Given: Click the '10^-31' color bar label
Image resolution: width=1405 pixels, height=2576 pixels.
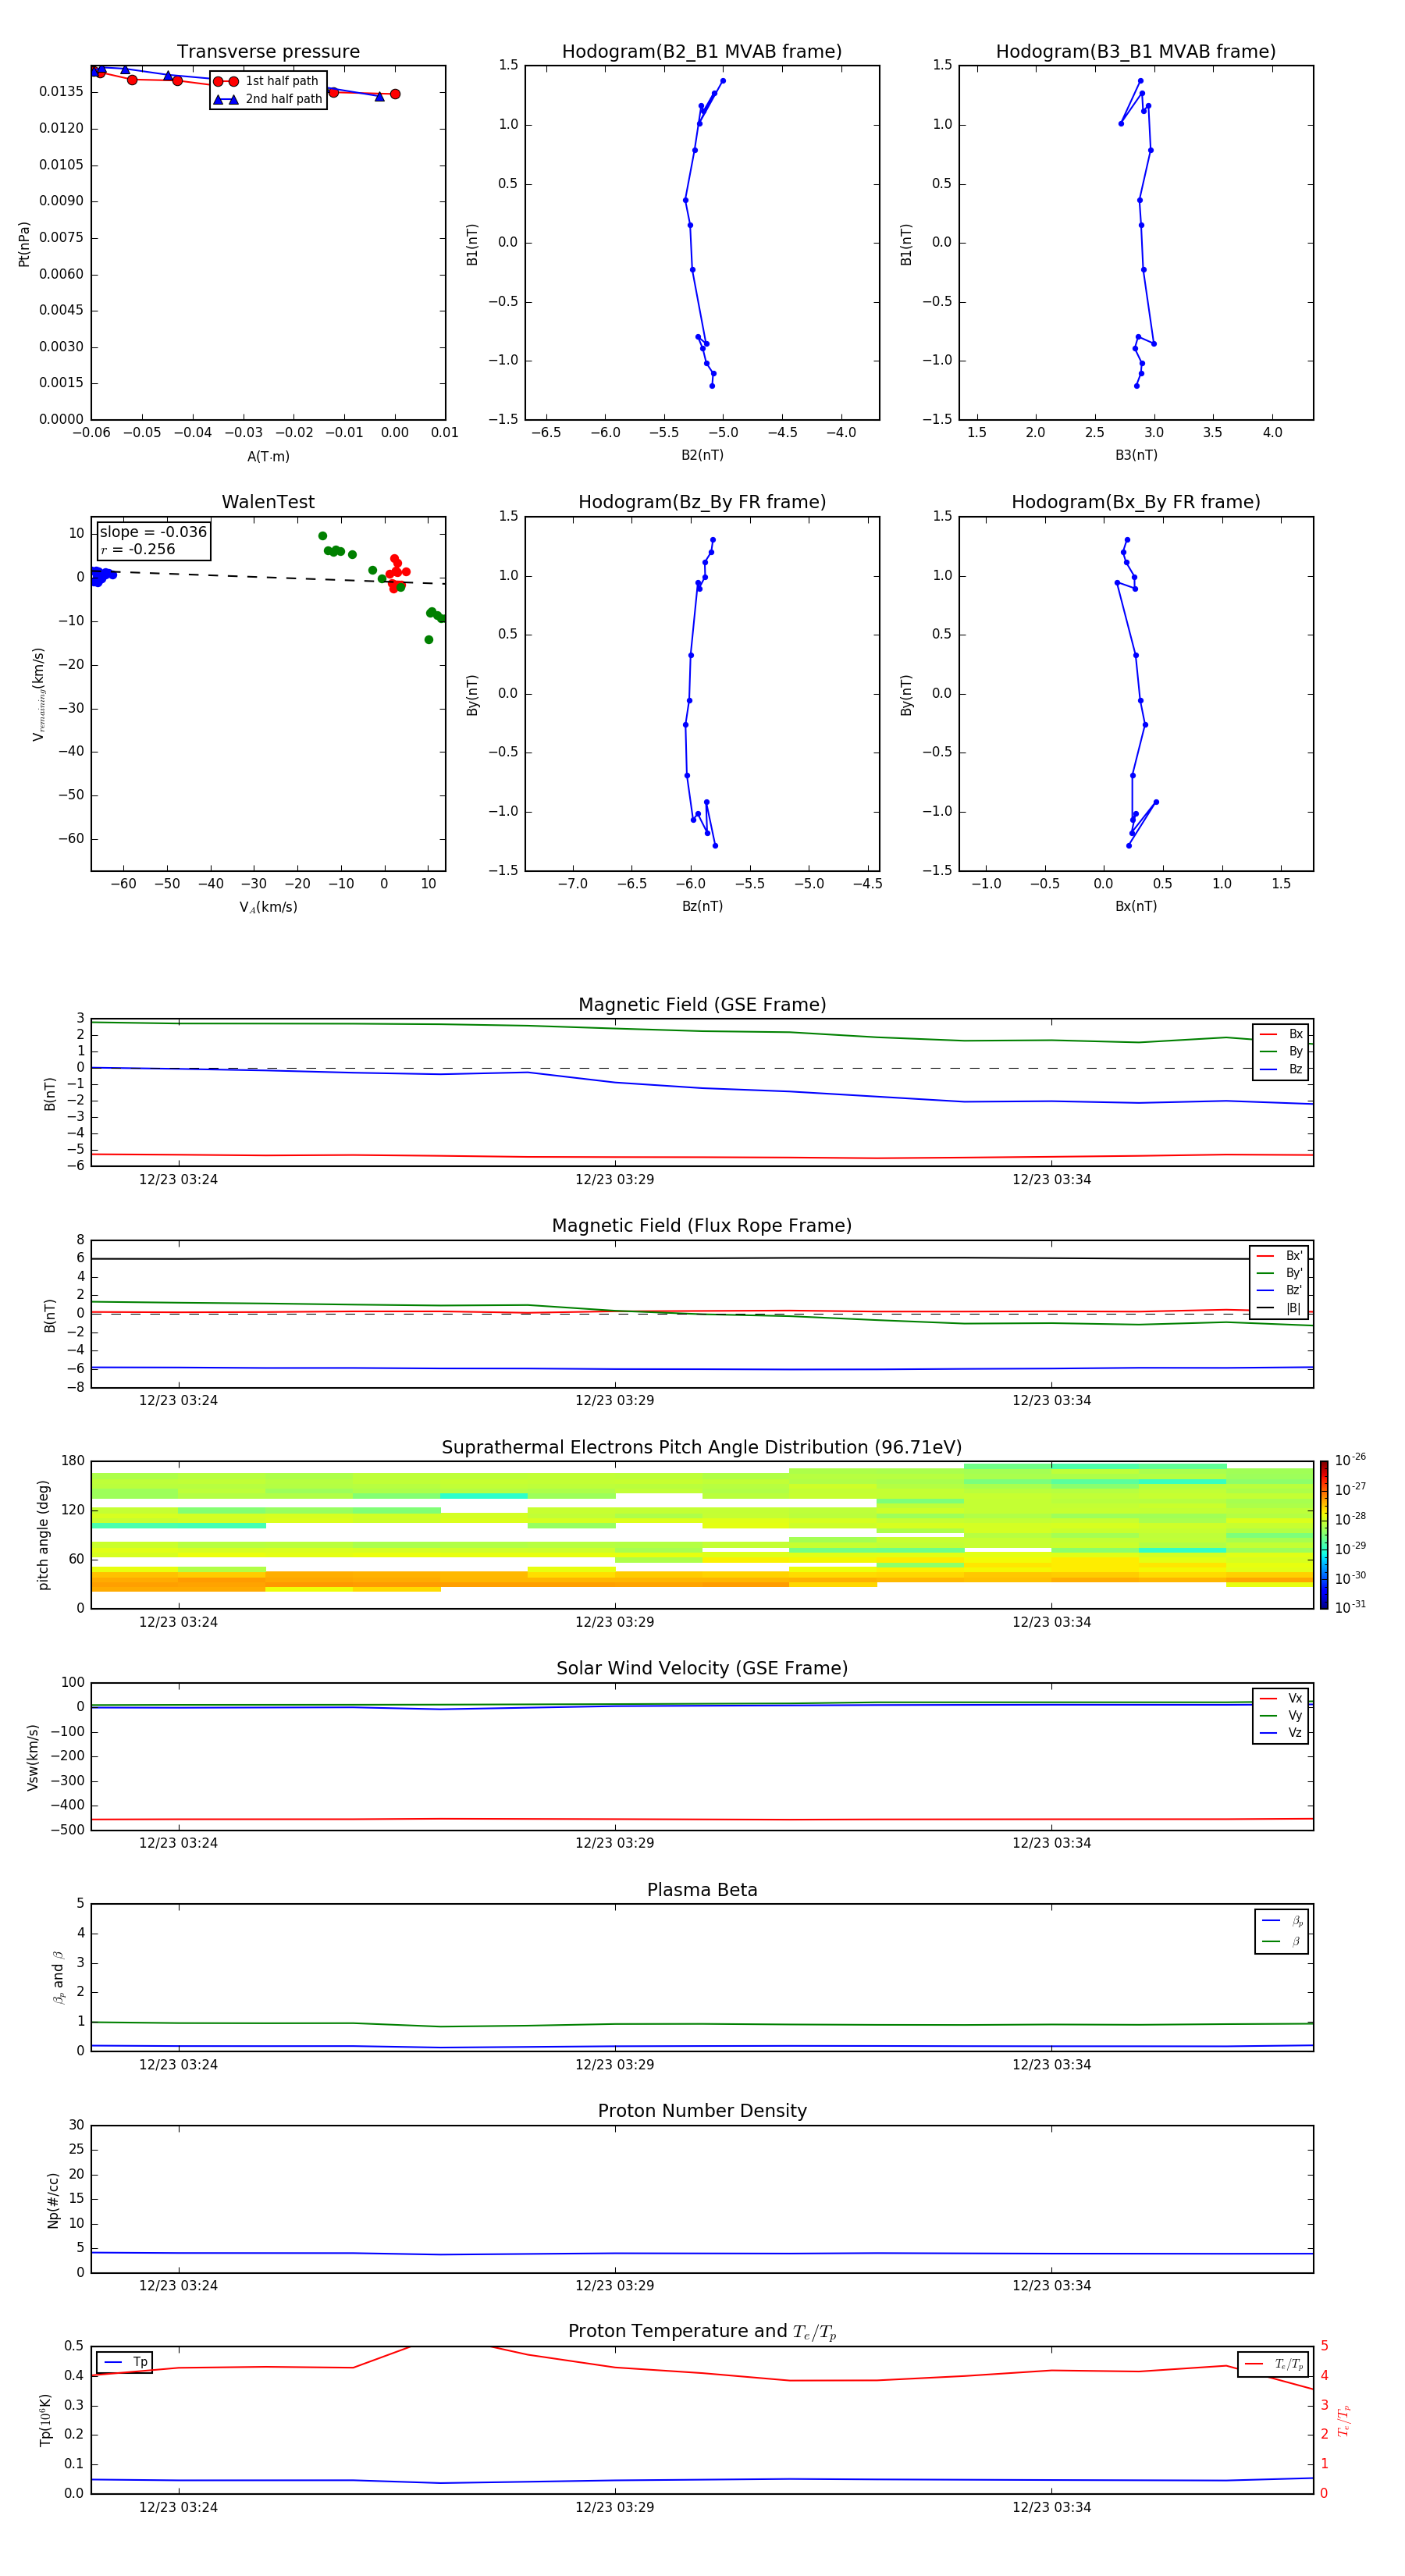Looking at the screenshot, I should (1350, 1607).
